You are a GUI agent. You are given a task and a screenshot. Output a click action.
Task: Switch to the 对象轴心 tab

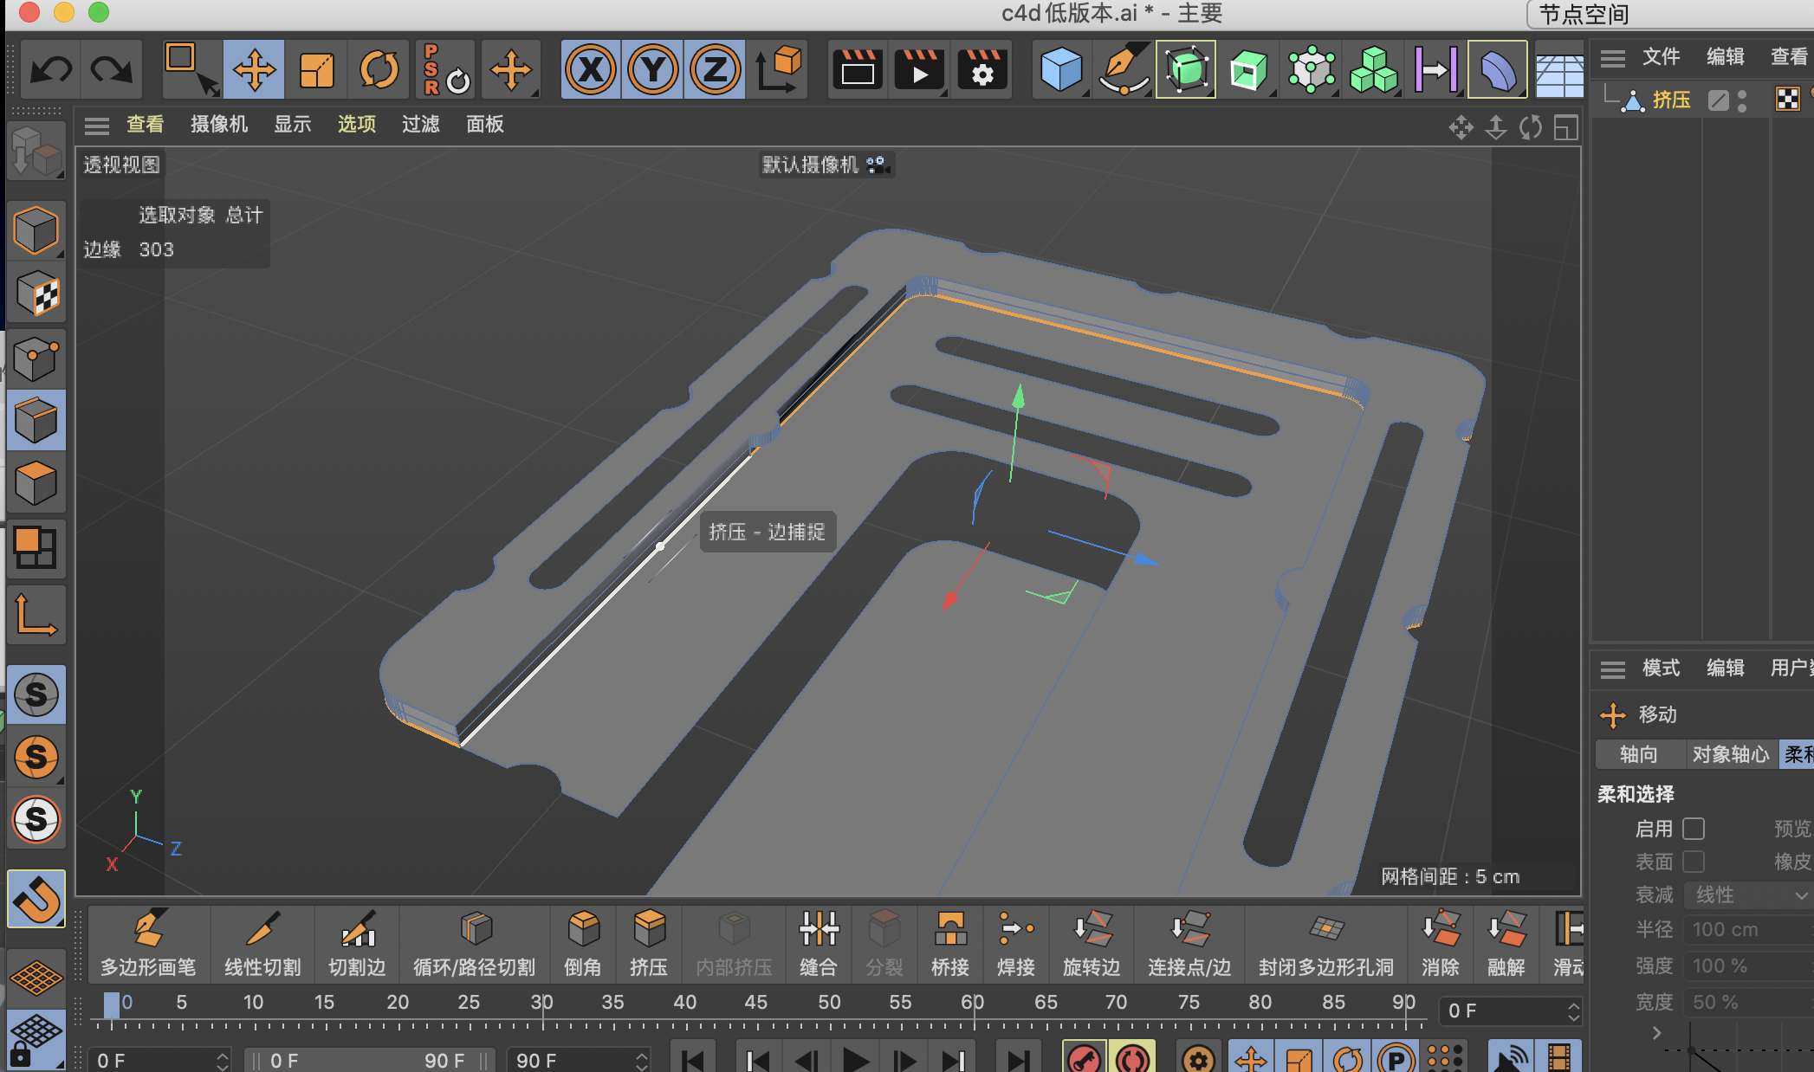pos(1730,754)
